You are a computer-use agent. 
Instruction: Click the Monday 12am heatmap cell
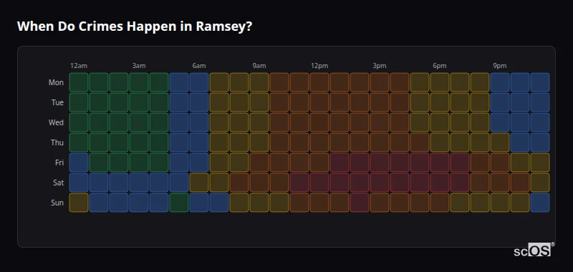click(79, 82)
